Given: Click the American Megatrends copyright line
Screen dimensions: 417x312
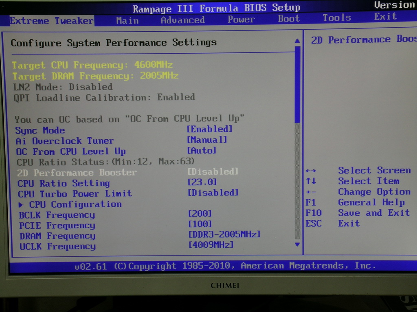Looking at the screenshot, I should 225,266.
